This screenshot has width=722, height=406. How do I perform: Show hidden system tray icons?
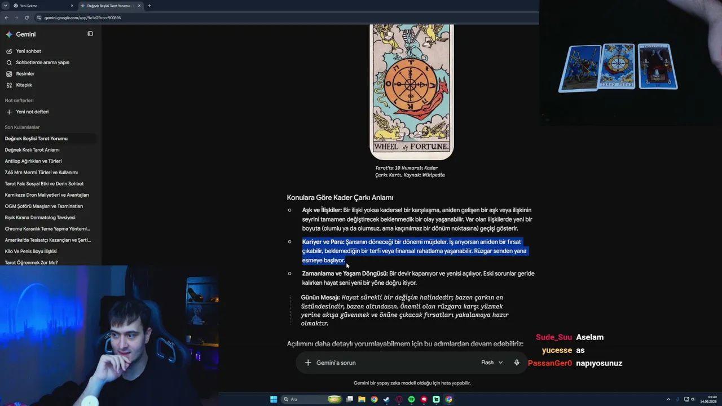670,399
